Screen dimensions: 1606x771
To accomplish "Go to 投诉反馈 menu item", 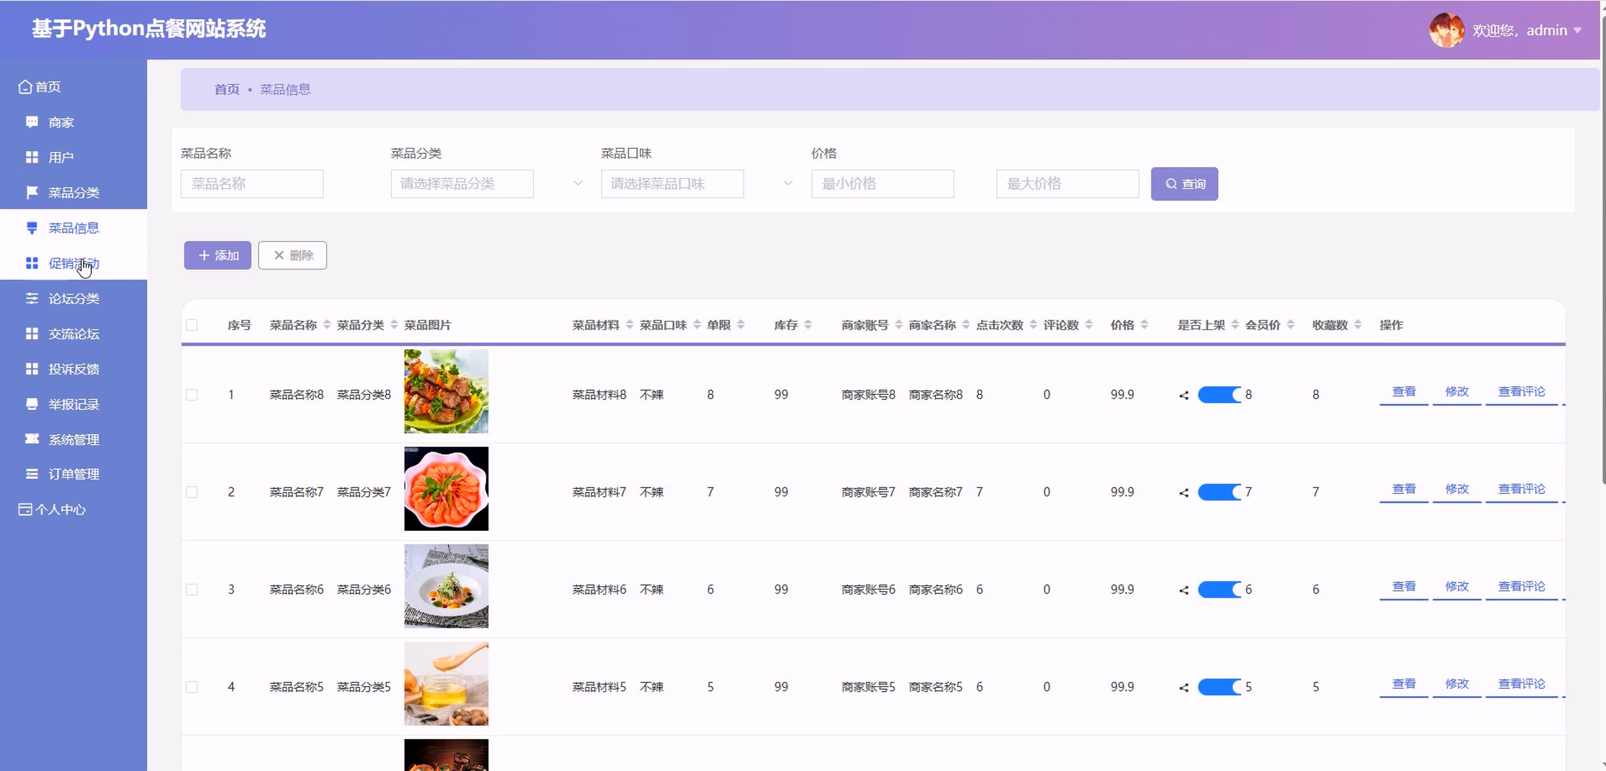I will pos(73,369).
